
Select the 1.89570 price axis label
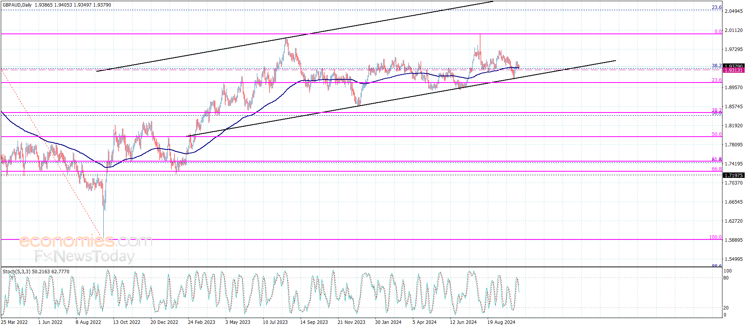(733, 88)
